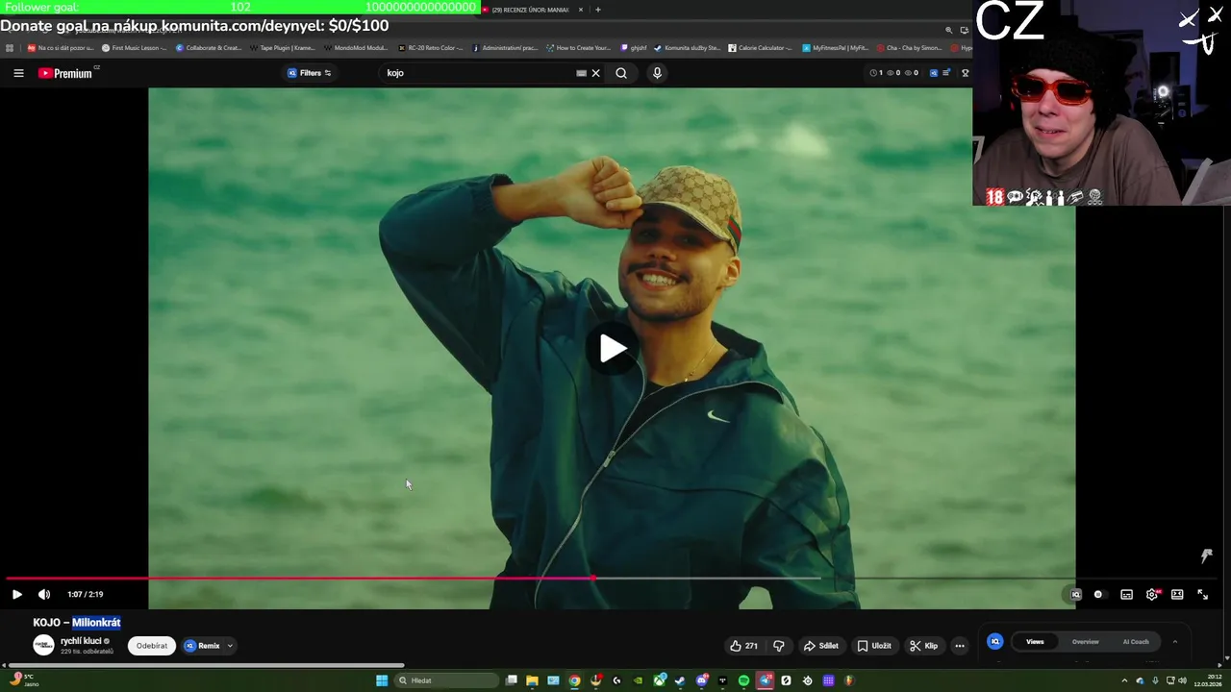The image size is (1231, 692).
Task: Dislike the video
Action: (779, 646)
